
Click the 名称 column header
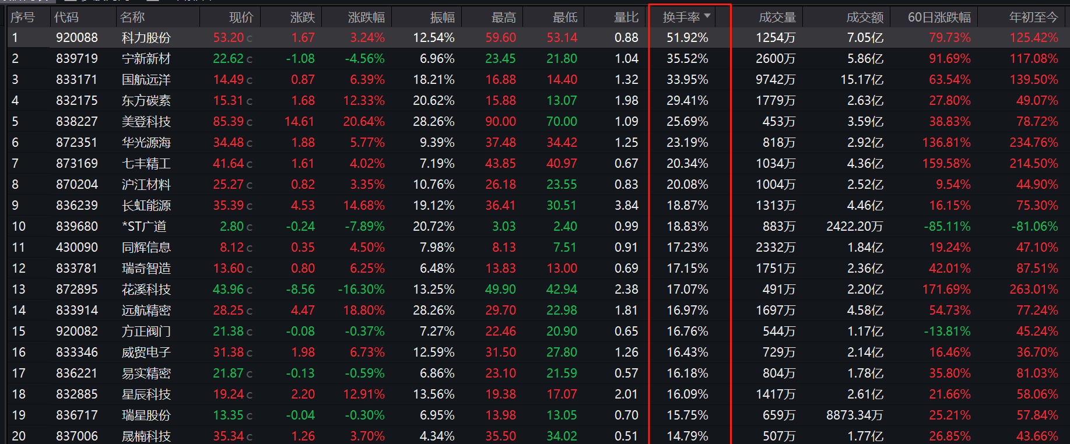pos(132,17)
